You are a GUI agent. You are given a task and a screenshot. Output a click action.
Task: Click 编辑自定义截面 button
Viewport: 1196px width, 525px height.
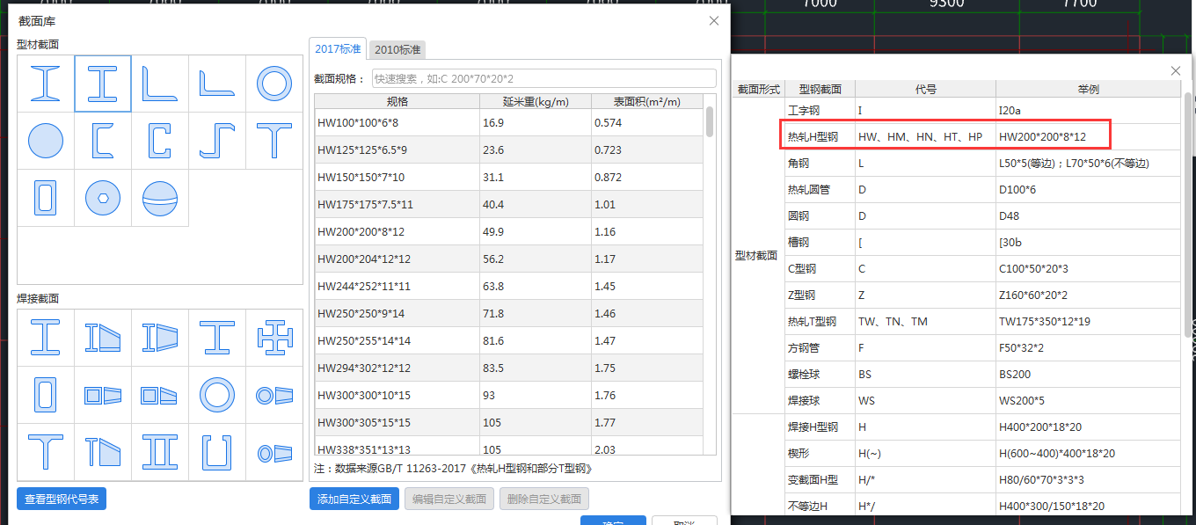point(449,499)
